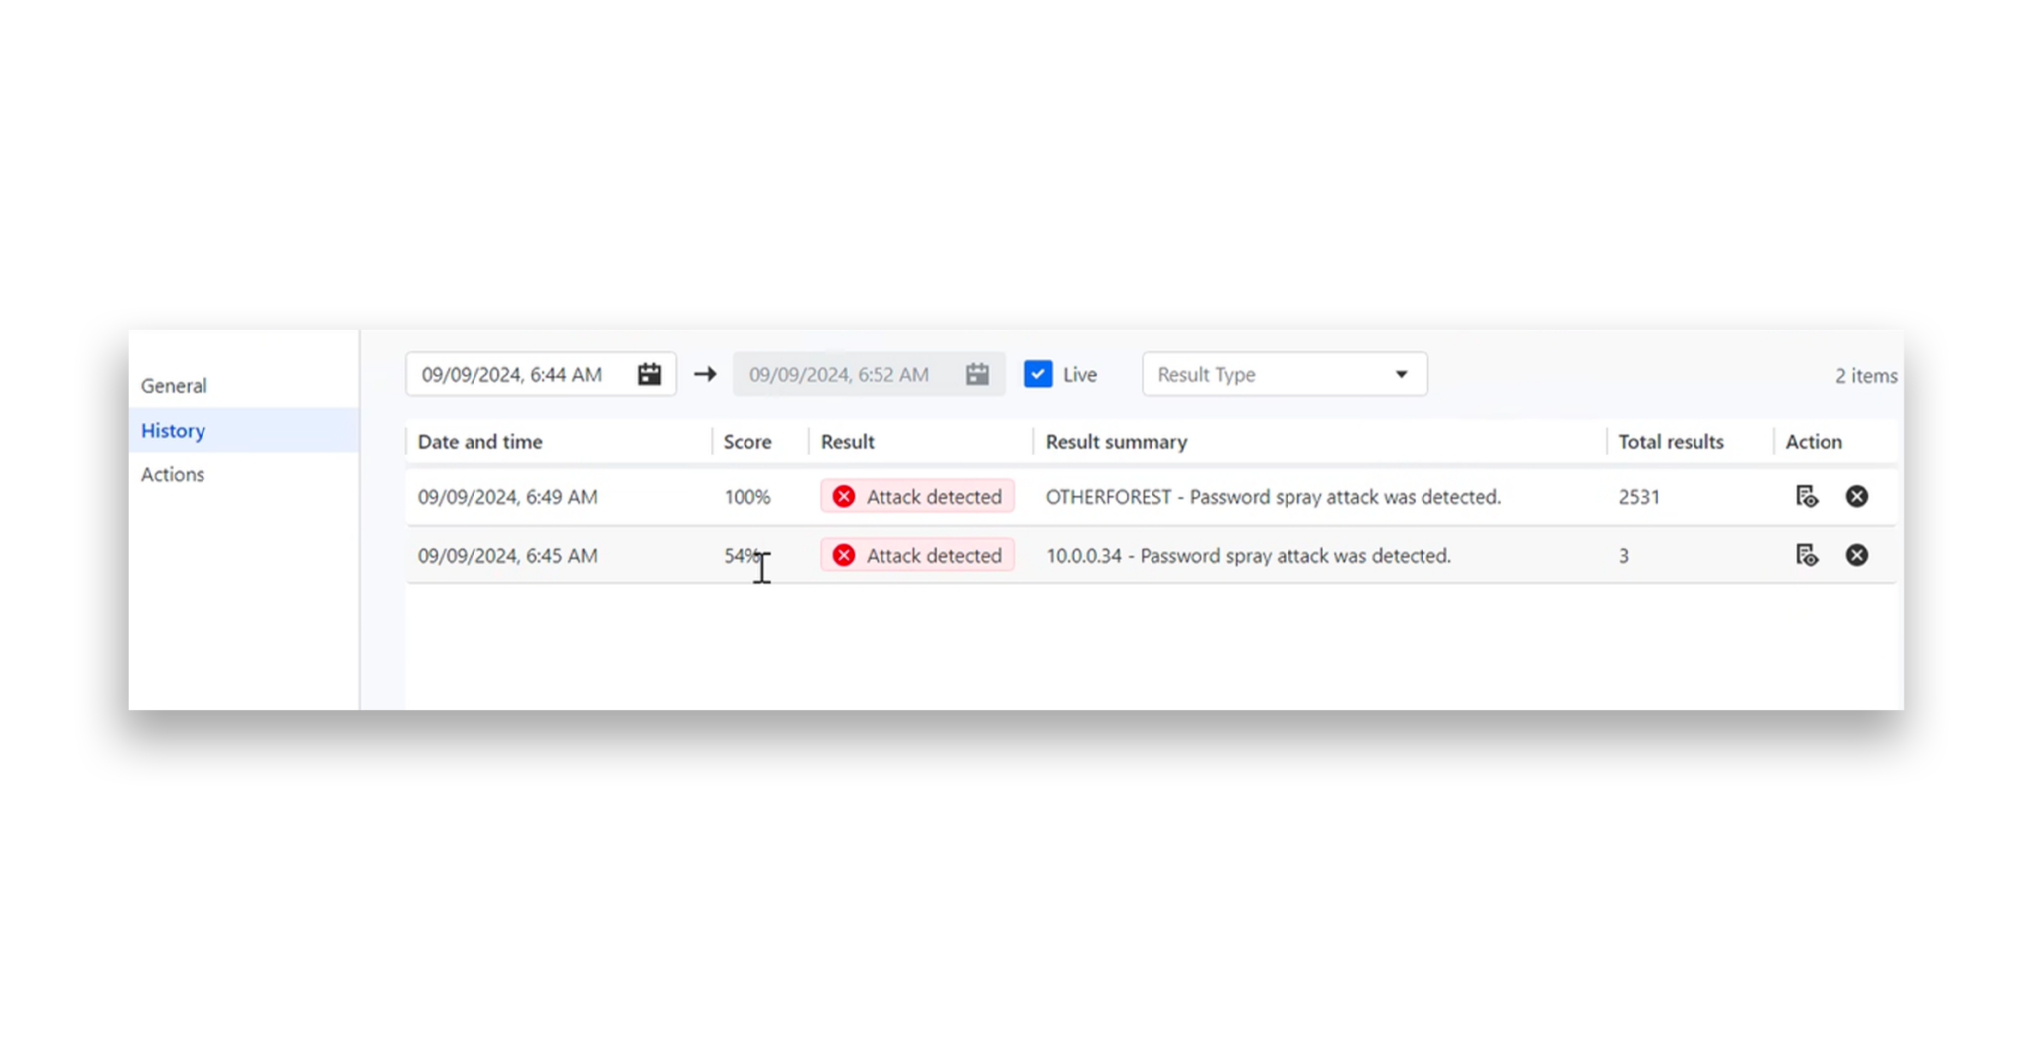View report for the OTHERFOREST detection

(1807, 497)
